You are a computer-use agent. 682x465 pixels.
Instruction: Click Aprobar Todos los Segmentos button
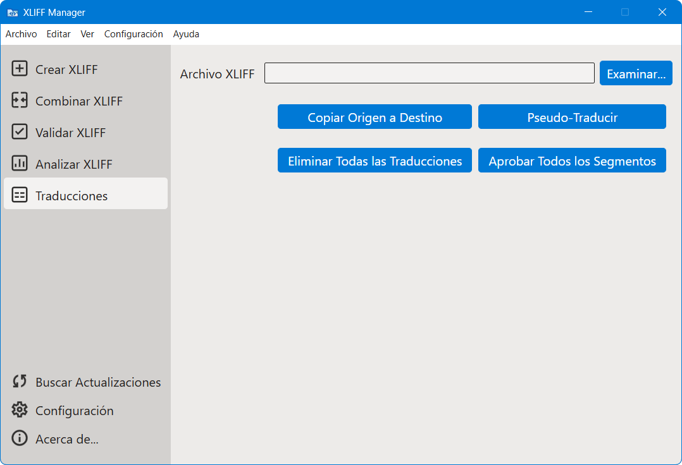[x=572, y=160]
